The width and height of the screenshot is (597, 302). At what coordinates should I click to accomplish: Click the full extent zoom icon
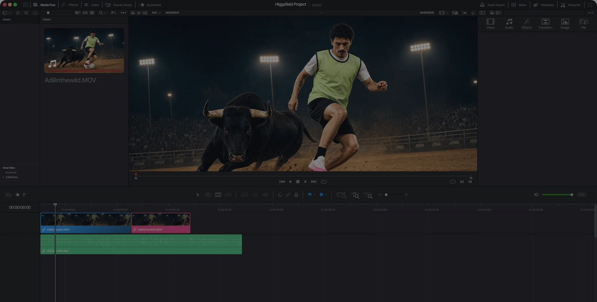point(341,195)
